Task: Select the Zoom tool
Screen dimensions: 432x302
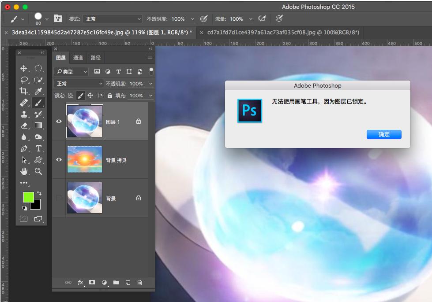Action: click(38, 171)
